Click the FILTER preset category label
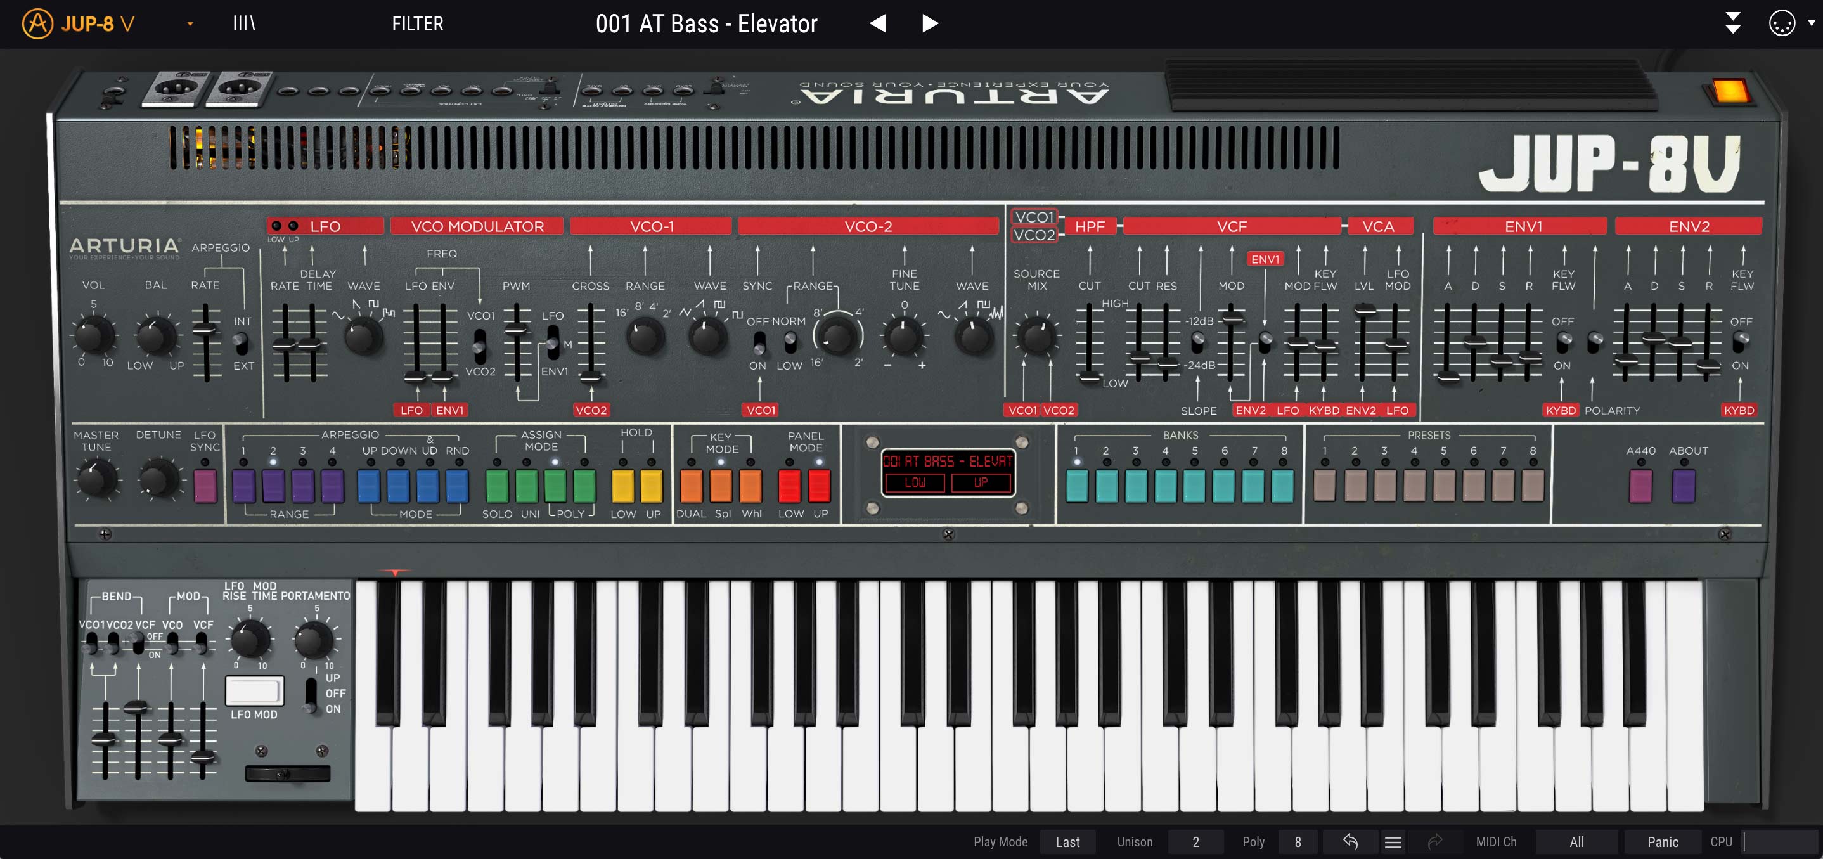This screenshot has width=1823, height=859. point(418,23)
